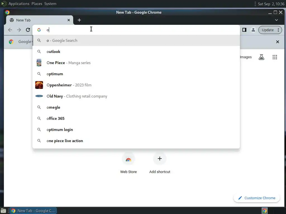Open the Google apps grid
286x214 pixels.
click(275, 57)
